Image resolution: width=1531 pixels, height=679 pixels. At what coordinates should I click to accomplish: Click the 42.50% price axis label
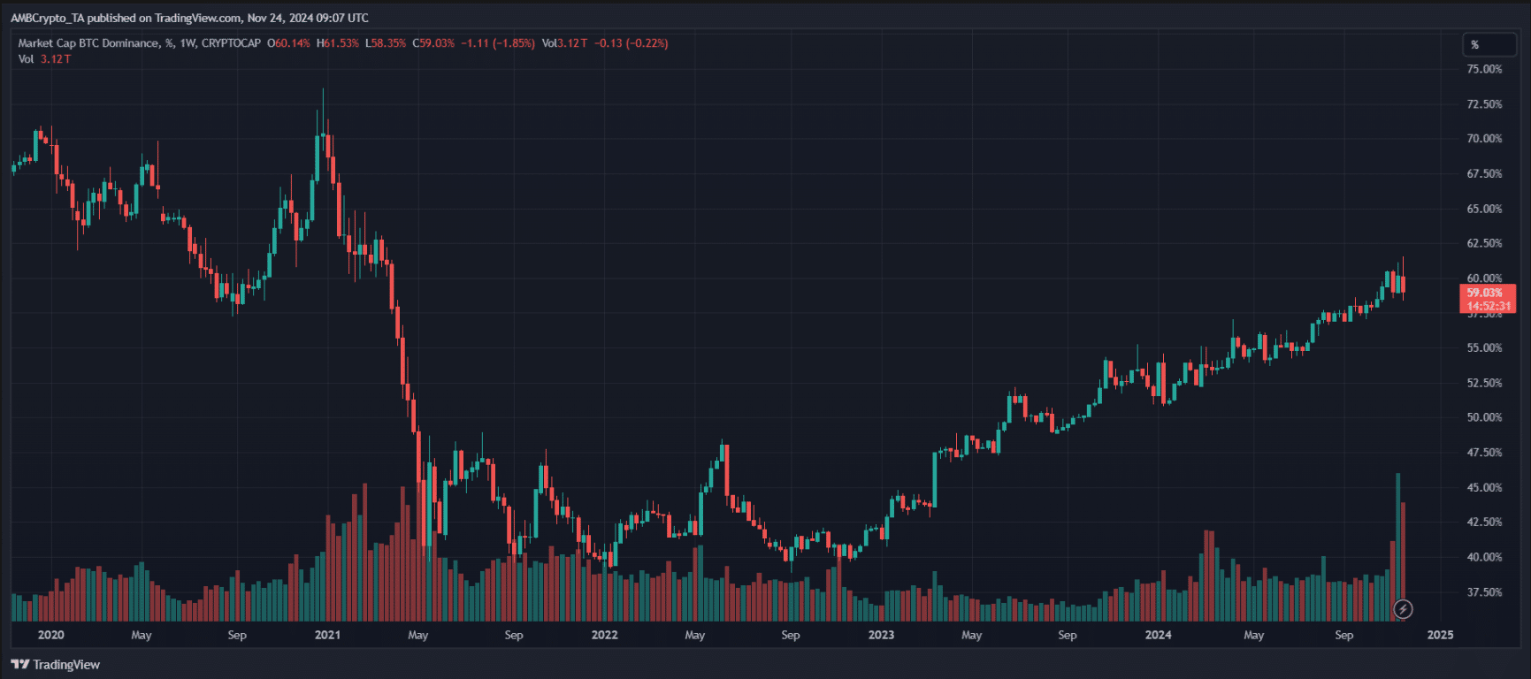1484,523
